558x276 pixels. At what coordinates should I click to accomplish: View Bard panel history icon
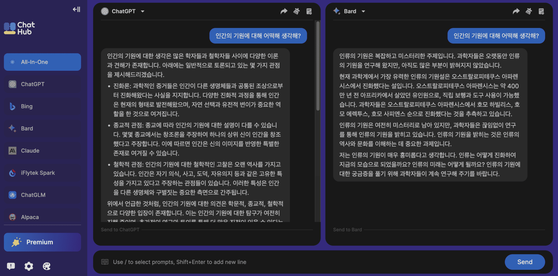[541, 11]
